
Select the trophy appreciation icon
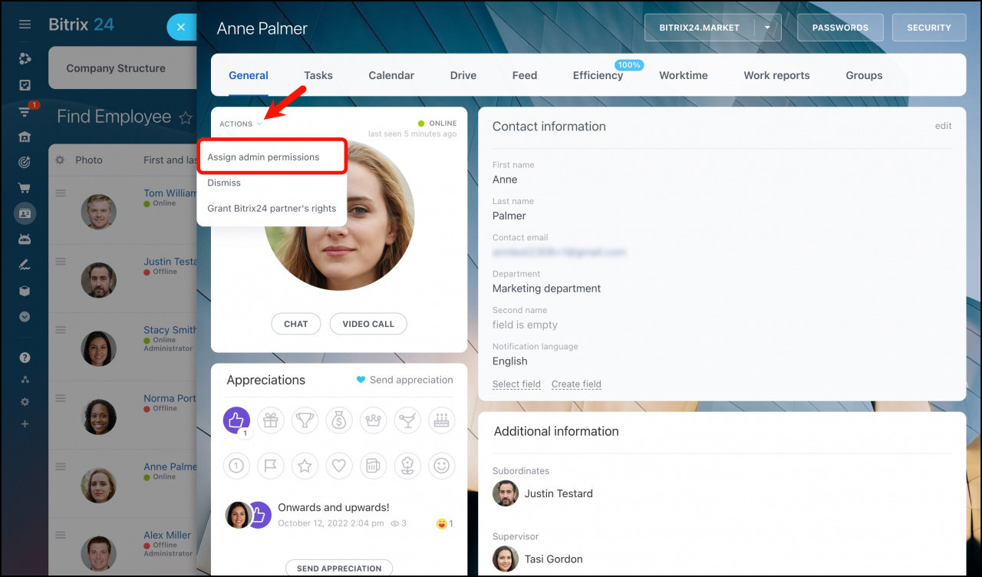tap(305, 420)
